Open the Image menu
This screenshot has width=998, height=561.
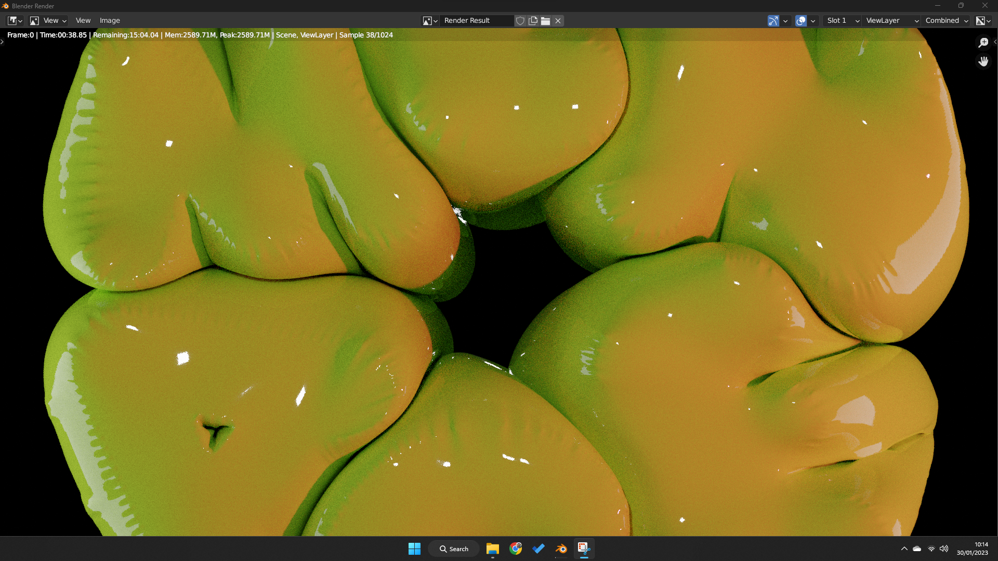point(110,20)
